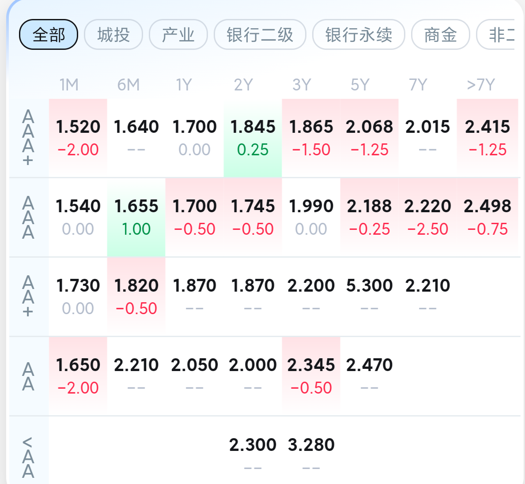Select AA+ 5Y cell showing 5.300
The height and width of the screenshot is (484, 525).
369,296
